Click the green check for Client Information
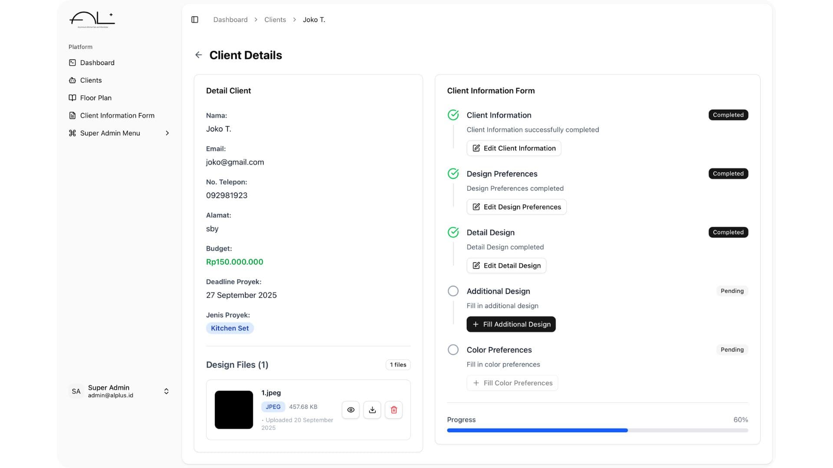The width and height of the screenshot is (833, 468). [453, 115]
